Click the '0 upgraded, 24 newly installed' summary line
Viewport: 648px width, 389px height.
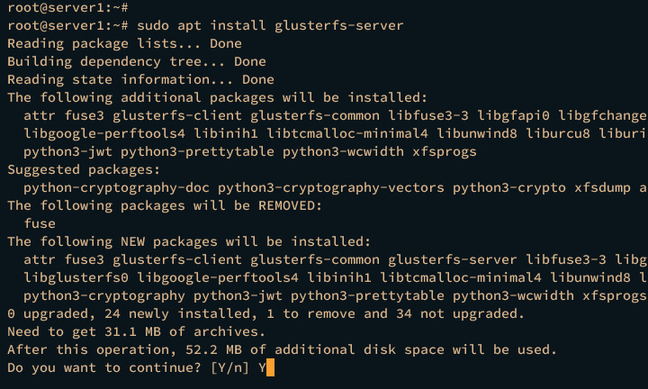click(x=265, y=313)
